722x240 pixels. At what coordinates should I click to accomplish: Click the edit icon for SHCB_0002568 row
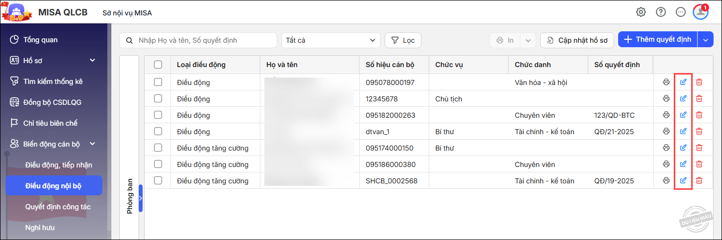683,180
